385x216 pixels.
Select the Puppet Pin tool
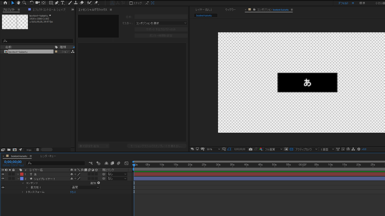coord(96,3)
